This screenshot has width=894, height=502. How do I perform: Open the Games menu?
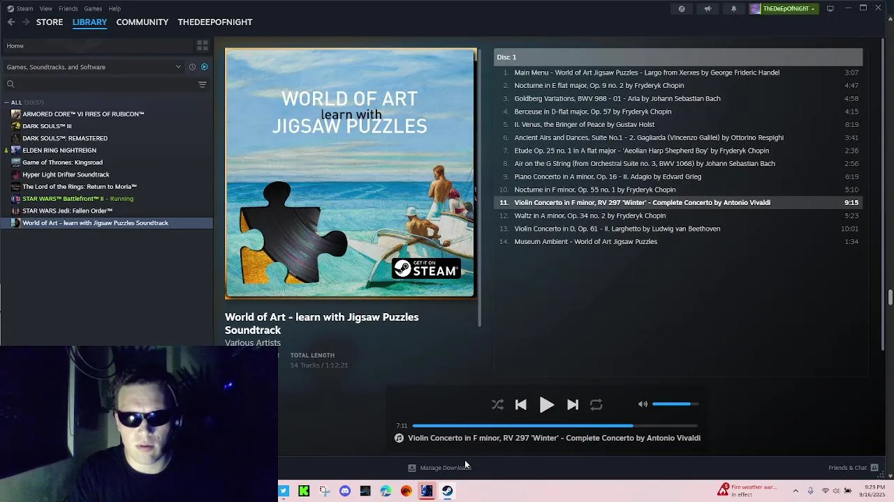click(93, 8)
